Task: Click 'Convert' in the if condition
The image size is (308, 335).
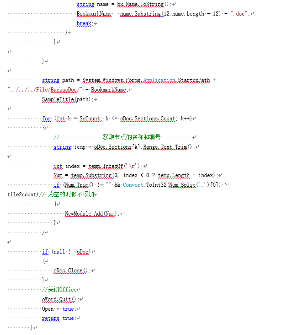Action: [x=133, y=185]
